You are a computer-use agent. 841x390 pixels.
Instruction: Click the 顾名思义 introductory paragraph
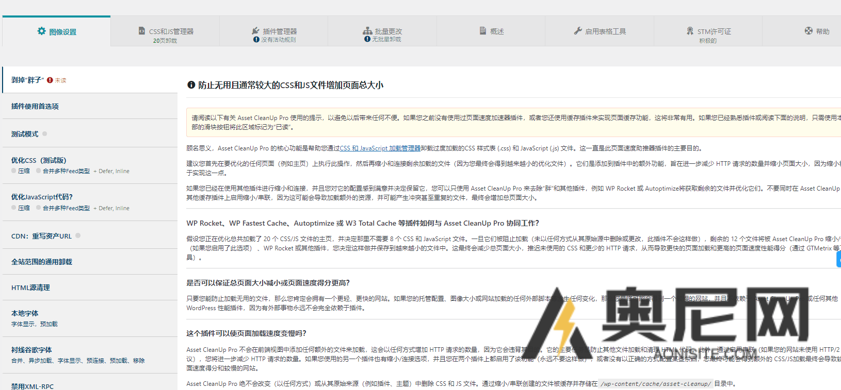(444, 148)
